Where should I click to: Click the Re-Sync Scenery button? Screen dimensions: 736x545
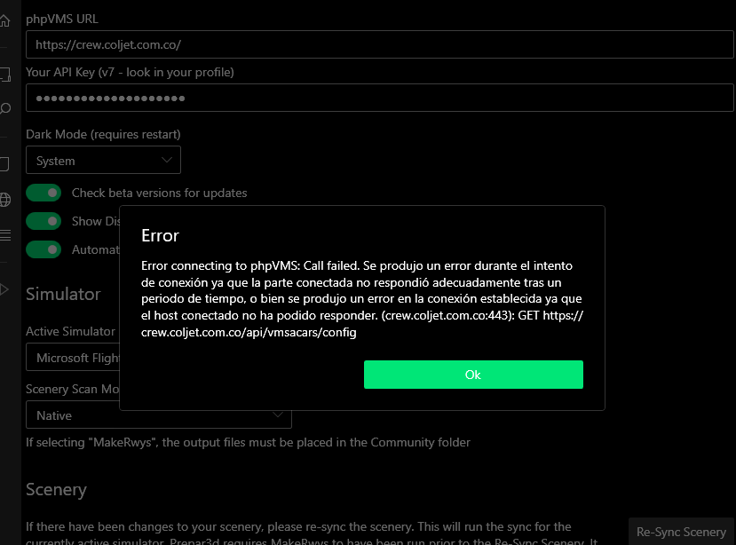[681, 532]
